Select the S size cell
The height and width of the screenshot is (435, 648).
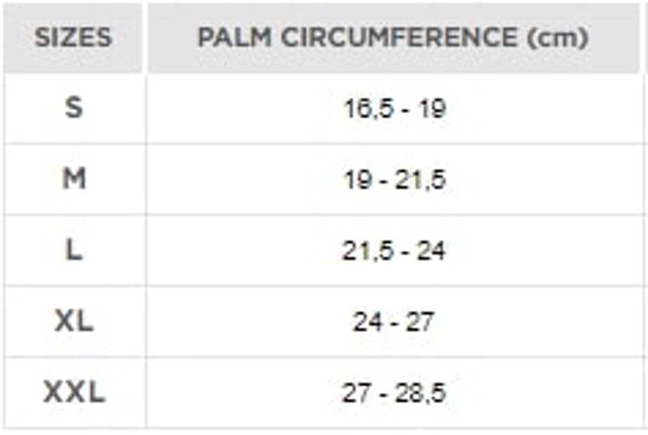coord(74,109)
